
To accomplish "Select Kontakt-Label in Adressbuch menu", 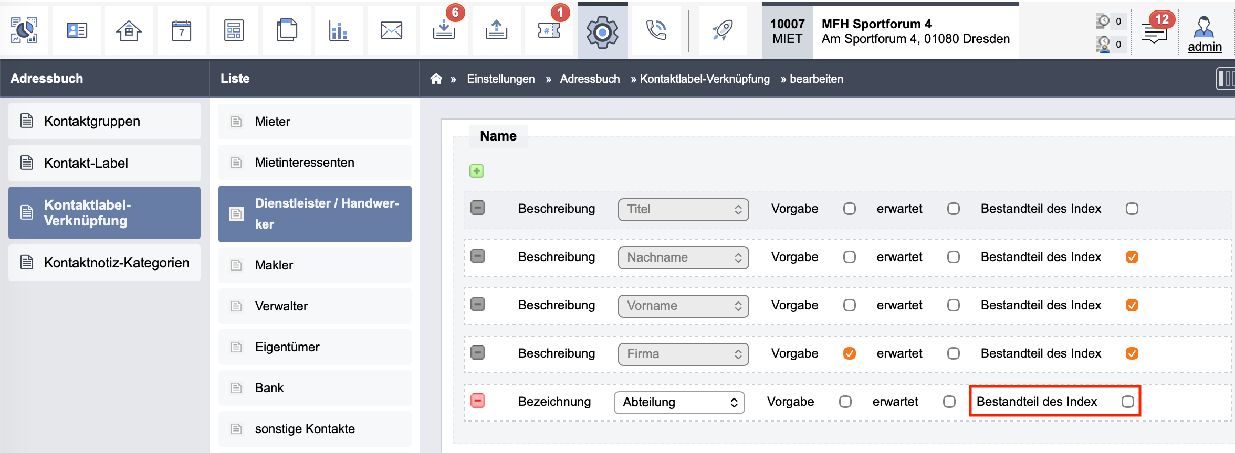I will (104, 163).
